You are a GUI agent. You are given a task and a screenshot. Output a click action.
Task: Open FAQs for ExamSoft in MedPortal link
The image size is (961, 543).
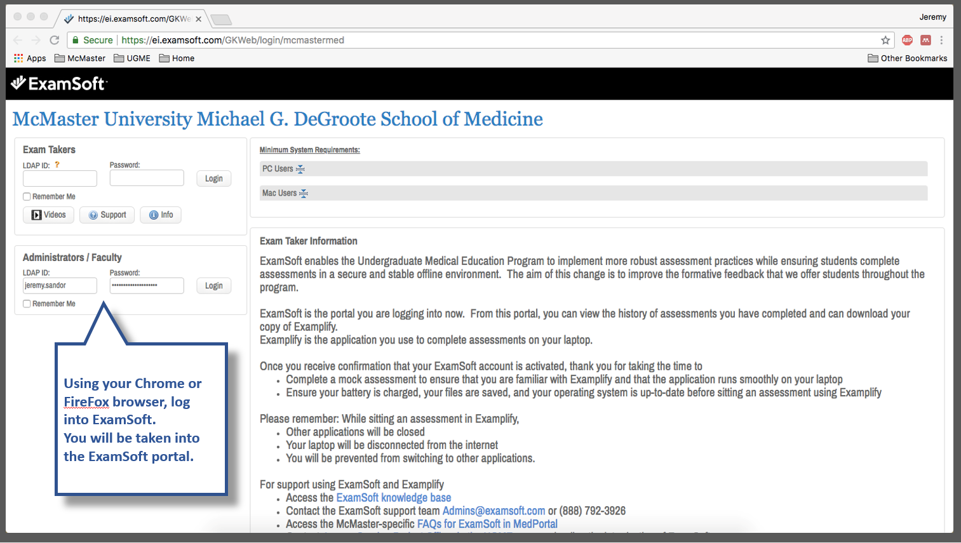(487, 524)
